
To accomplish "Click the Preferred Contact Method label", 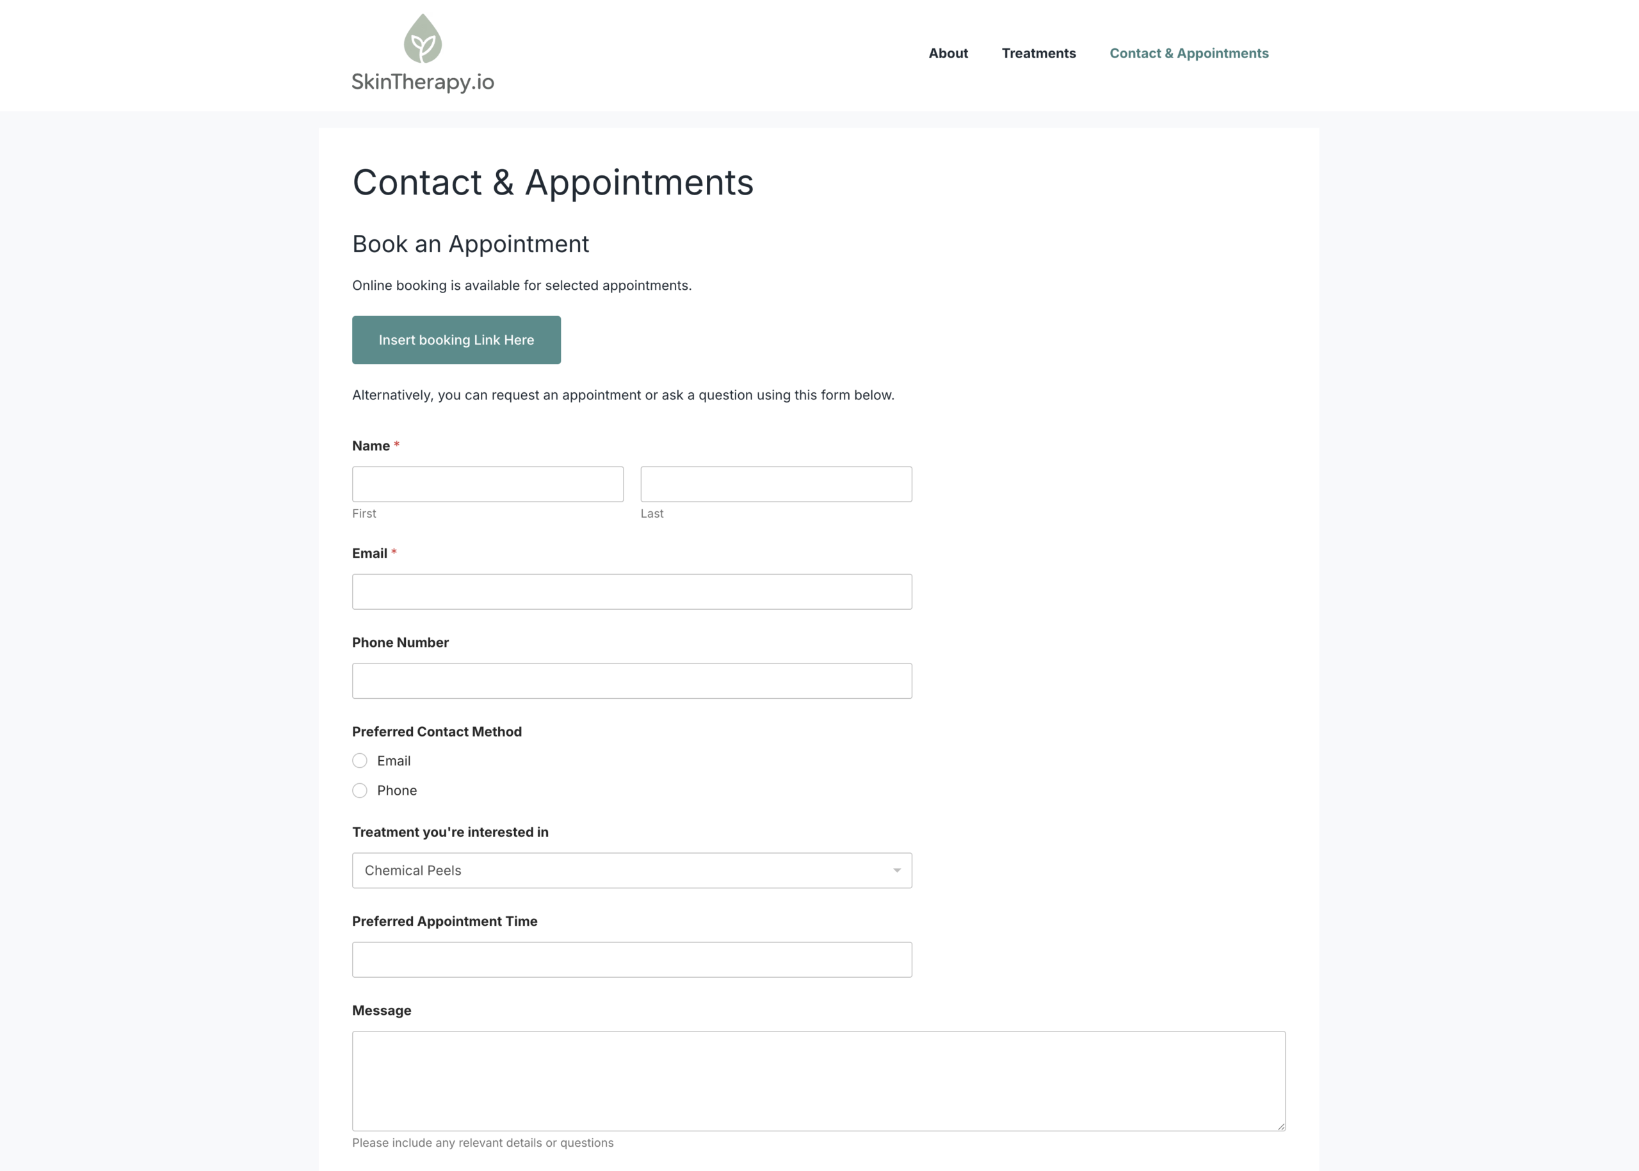I will point(437,731).
